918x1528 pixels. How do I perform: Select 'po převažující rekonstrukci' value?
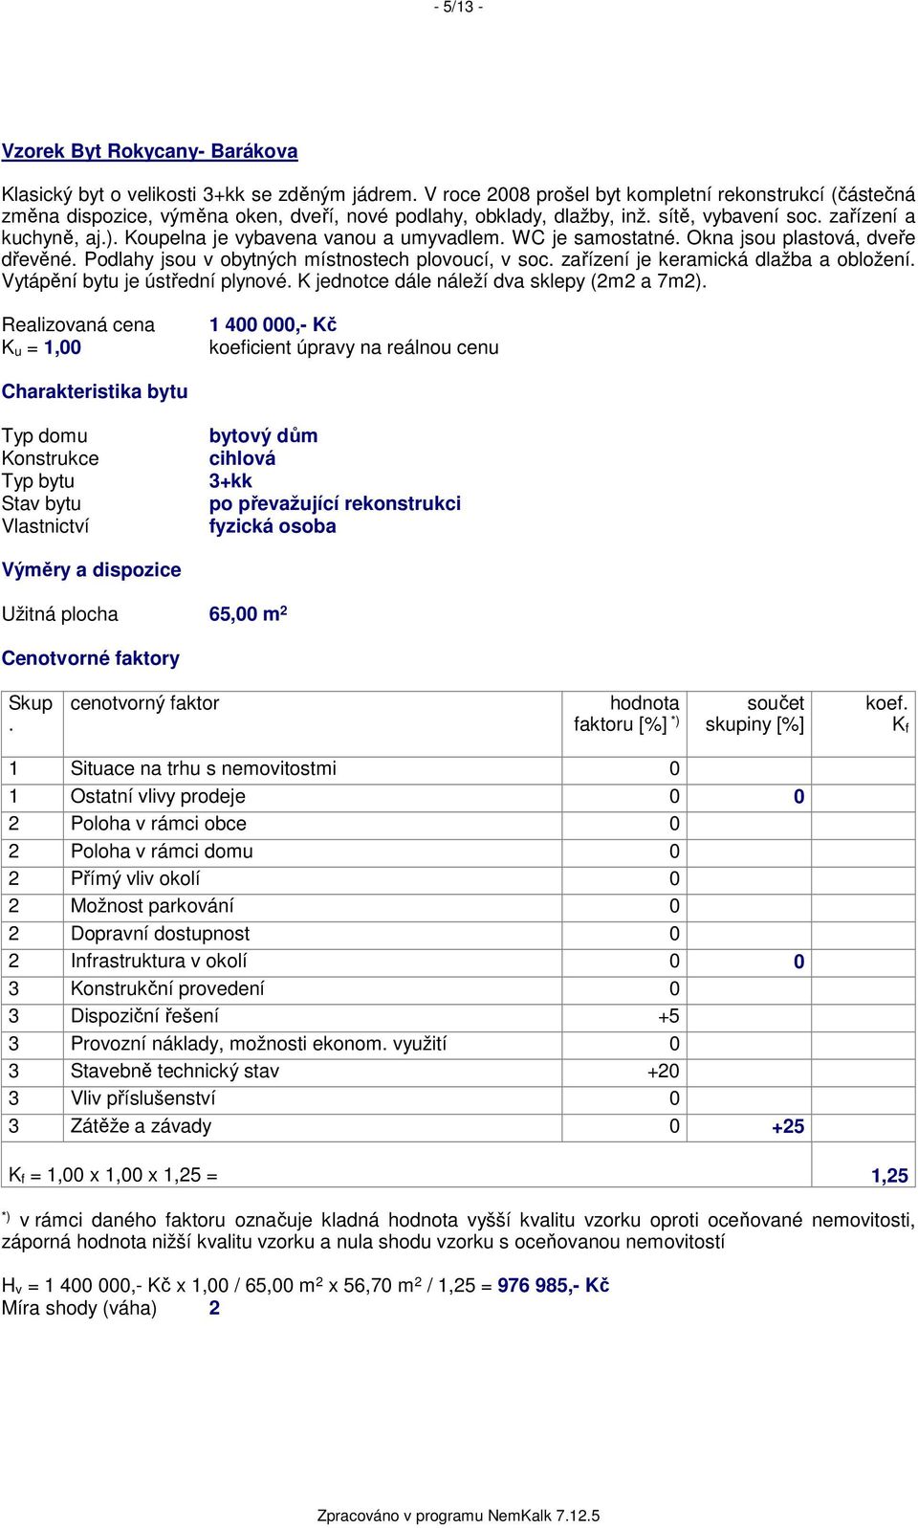coord(335,503)
